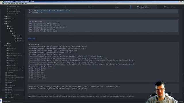Switch to the TODO.md editor tab
The image size is (184, 103).
[x=91, y=7]
